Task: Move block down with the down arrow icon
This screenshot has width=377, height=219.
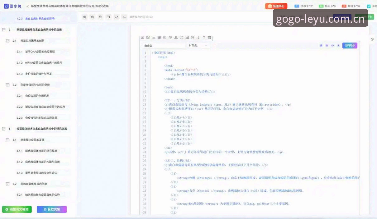Action: click(x=198, y=37)
